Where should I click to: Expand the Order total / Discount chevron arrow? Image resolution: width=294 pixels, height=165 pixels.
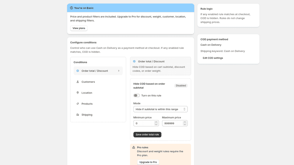point(119,71)
